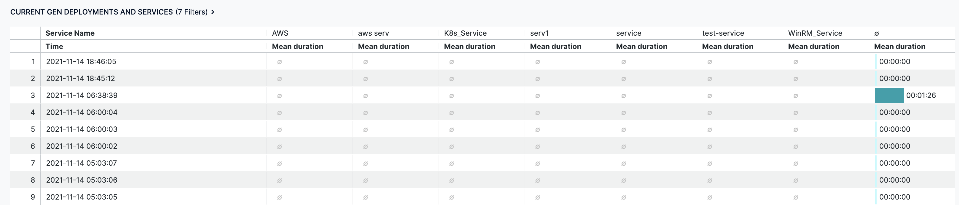Click the null icon in serv1 row 3

click(538, 96)
